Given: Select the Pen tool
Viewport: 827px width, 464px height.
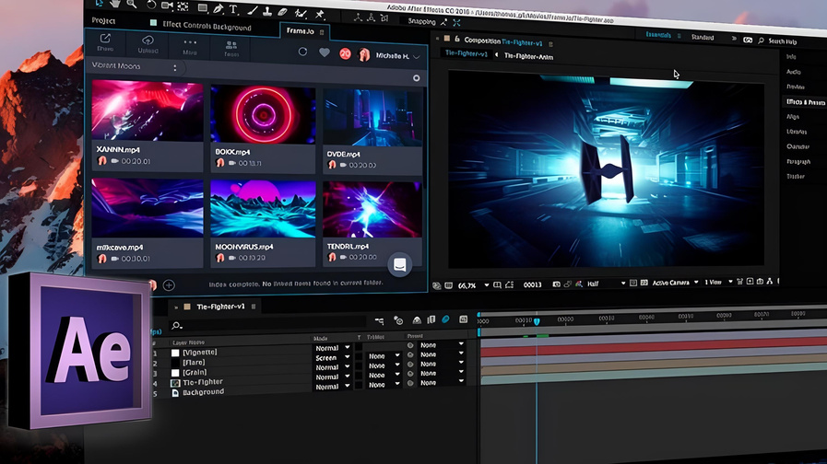Looking at the screenshot, I should point(218,8).
